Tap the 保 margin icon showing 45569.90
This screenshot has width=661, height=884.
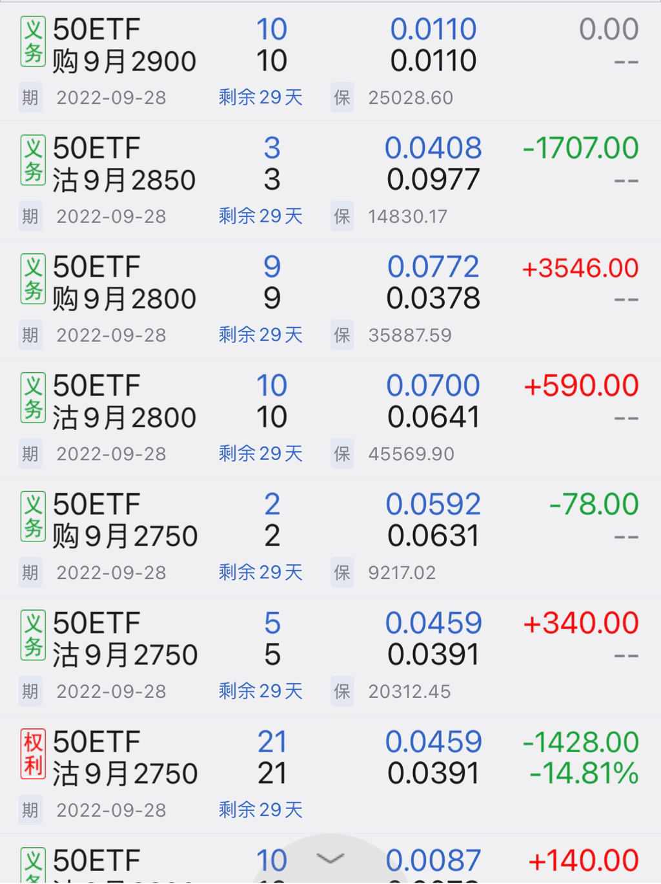pos(342,454)
